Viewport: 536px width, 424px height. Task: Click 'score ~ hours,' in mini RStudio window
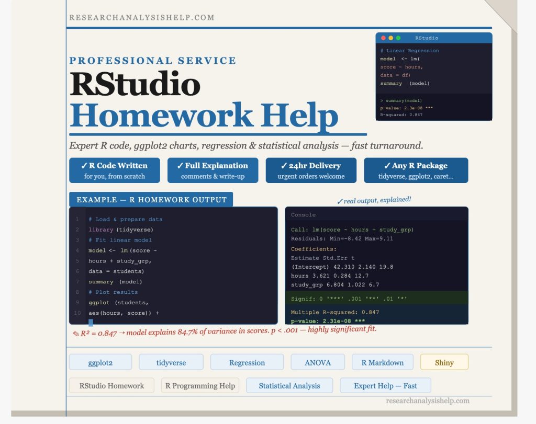click(x=401, y=67)
